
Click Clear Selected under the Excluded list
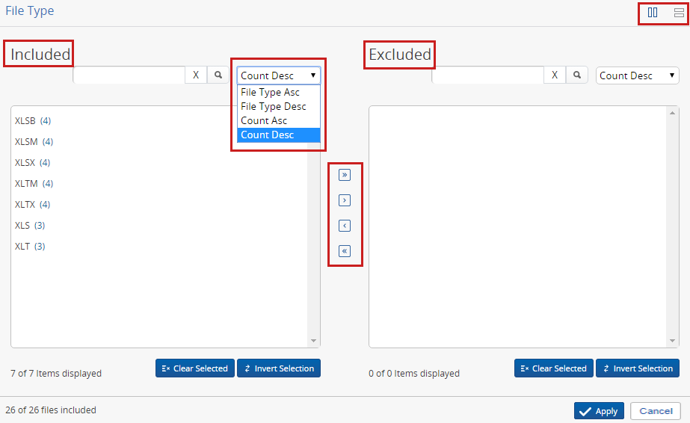coord(554,368)
